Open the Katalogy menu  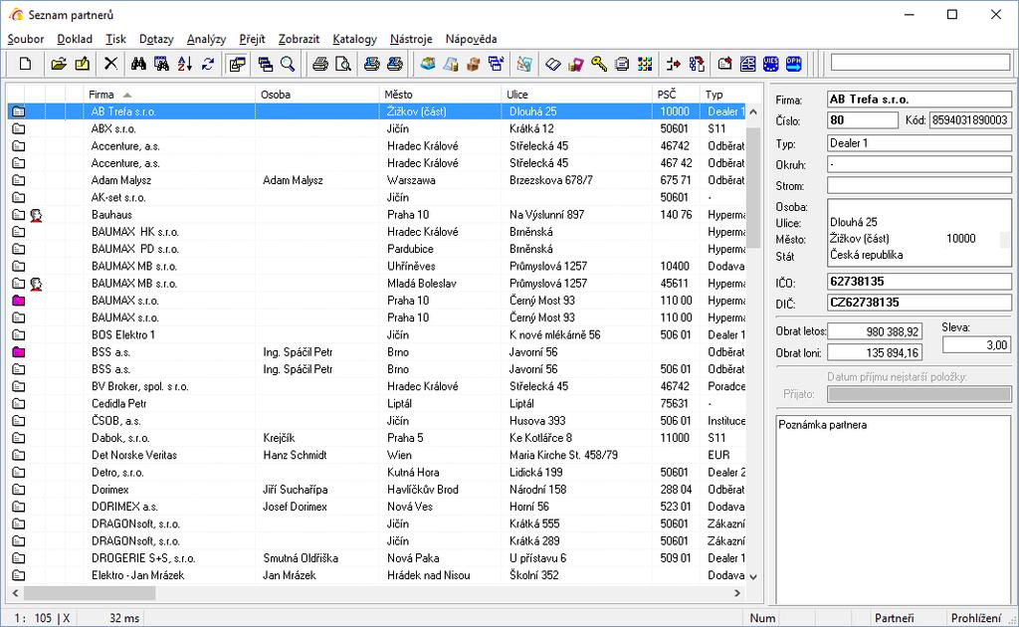tap(354, 39)
